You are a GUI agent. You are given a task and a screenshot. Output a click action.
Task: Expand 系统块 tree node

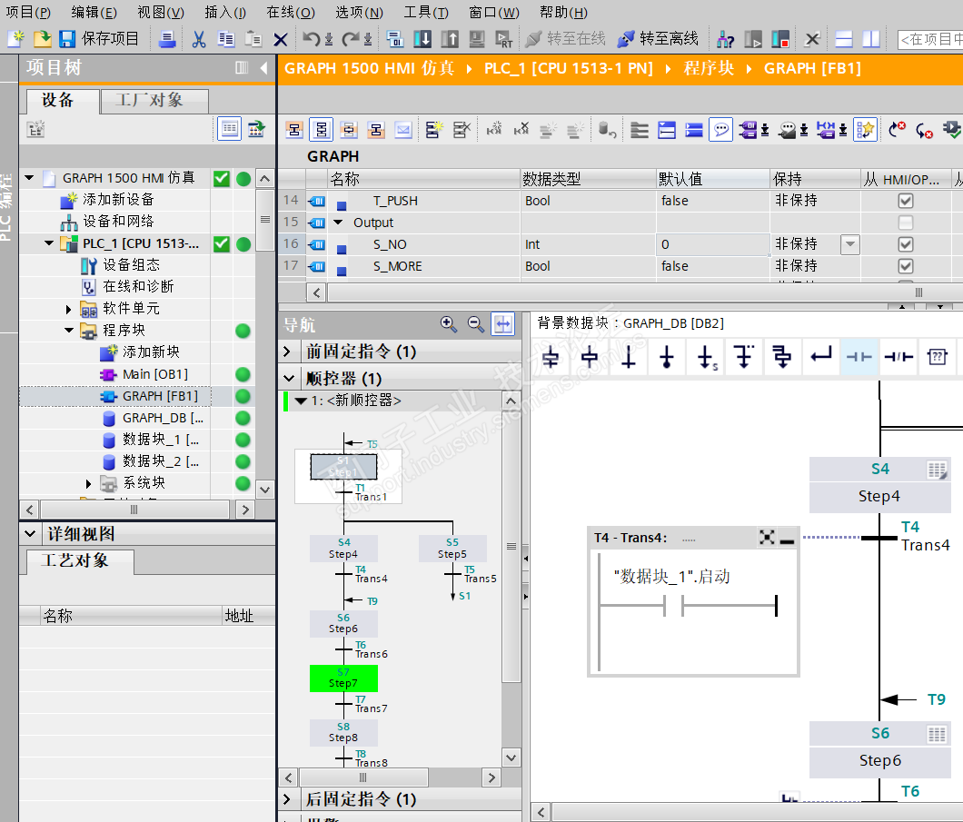pos(88,484)
